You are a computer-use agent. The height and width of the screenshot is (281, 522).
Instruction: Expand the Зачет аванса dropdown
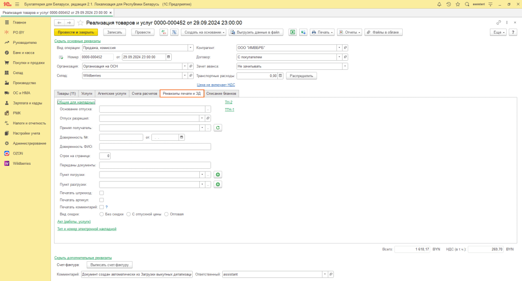point(345,66)
